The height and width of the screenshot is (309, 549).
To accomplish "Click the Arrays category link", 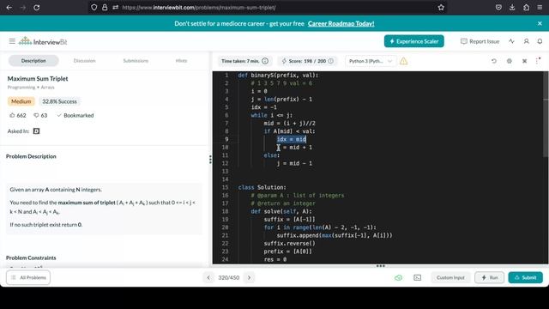I will [x=48, y=88].
